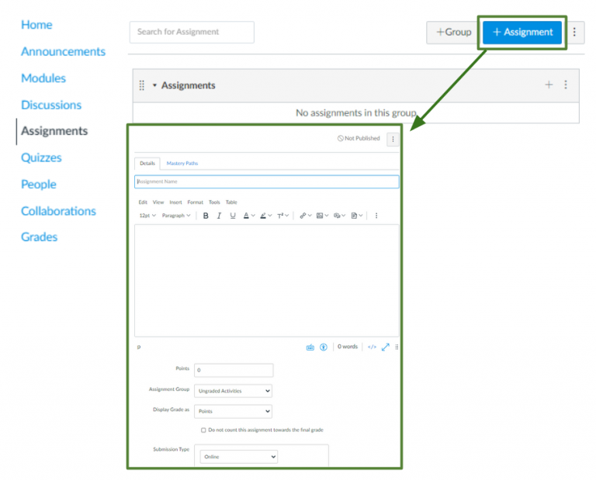
Task: Expand highlight color dropdown arrow
Action: point(270,216)
